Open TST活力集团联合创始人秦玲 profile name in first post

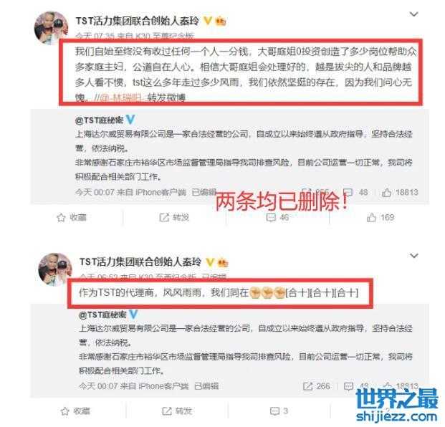click(x=137, y=21)
